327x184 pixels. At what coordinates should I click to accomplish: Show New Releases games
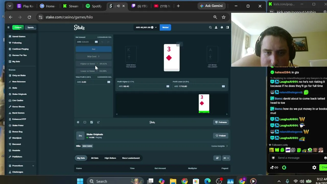click(19, 82)
